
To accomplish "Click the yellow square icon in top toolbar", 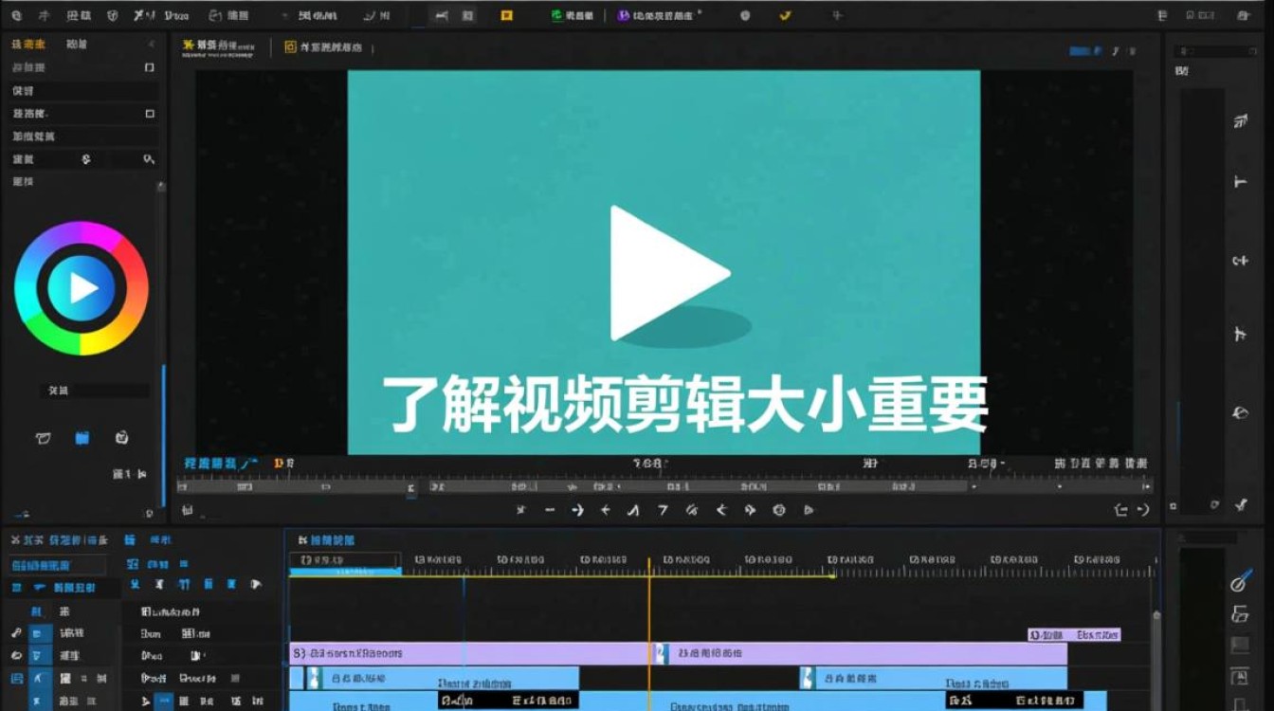I will click(506, 15).
